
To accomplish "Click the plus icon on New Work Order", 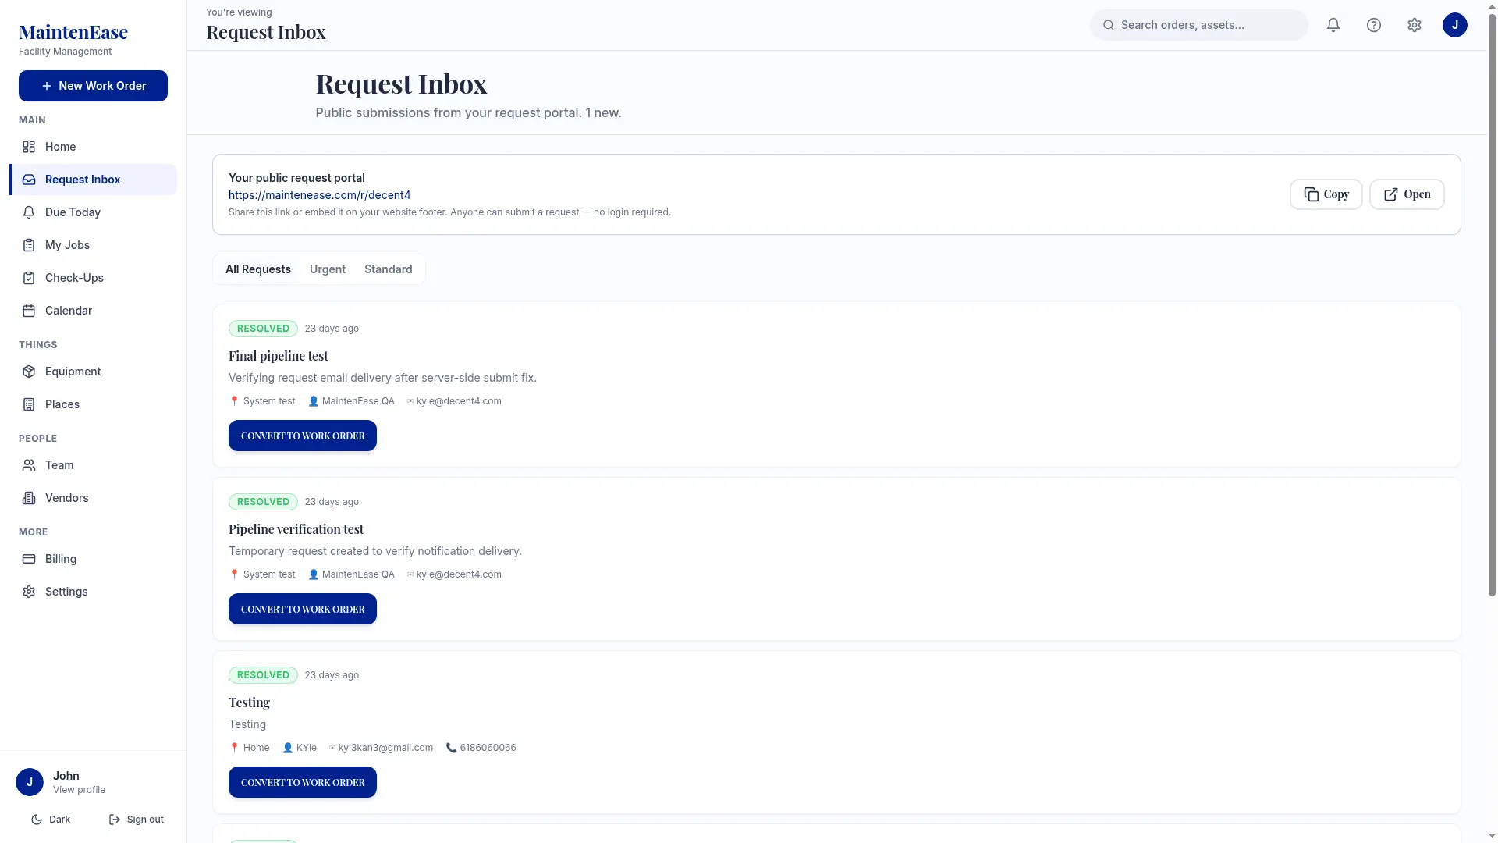I will tap(47, 86).
